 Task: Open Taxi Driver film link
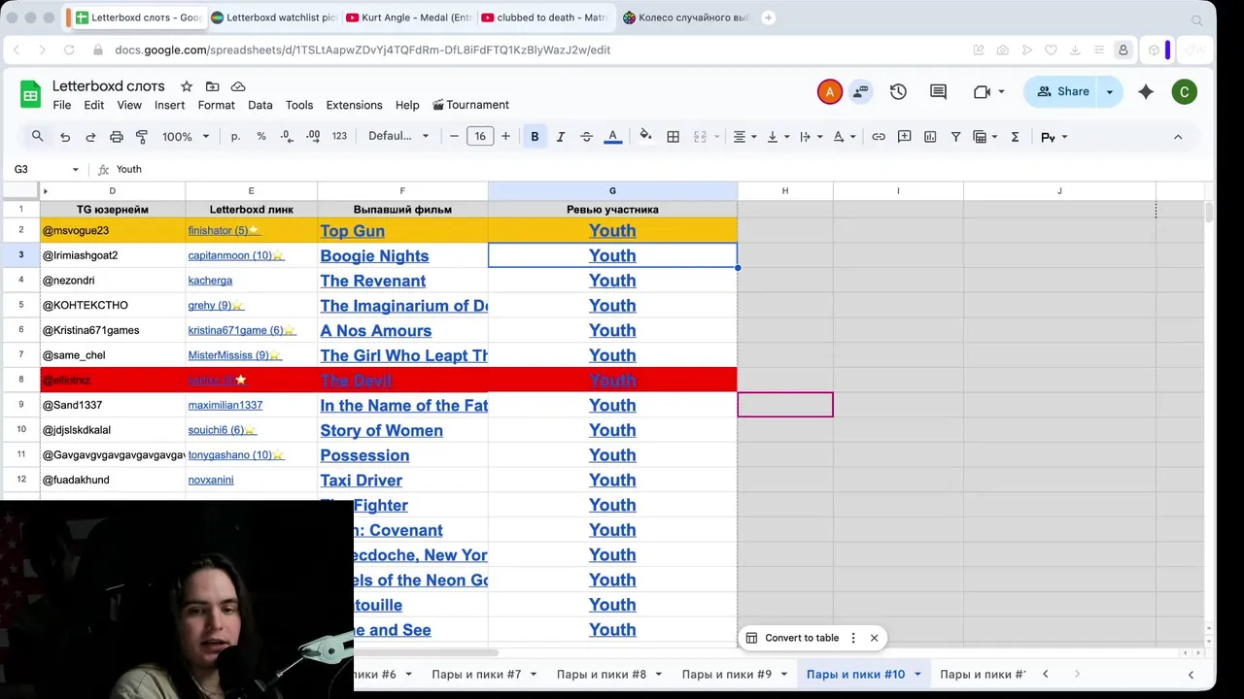(361, 480)
